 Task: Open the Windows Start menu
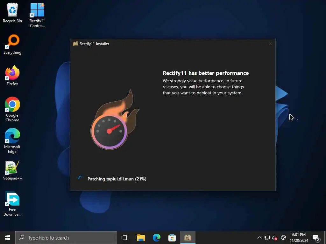pos(8,238)
